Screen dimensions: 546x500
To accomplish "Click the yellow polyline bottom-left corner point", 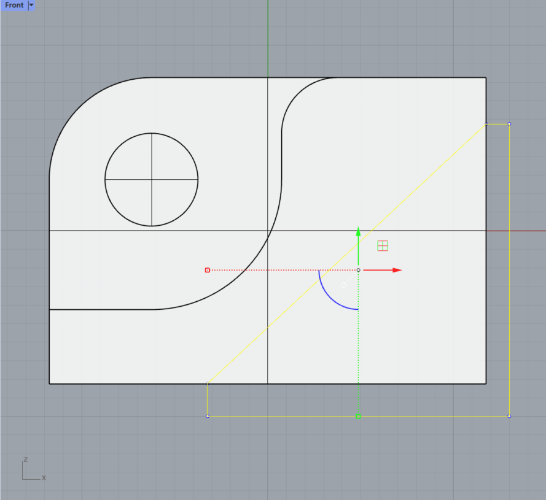I will 208,416.
